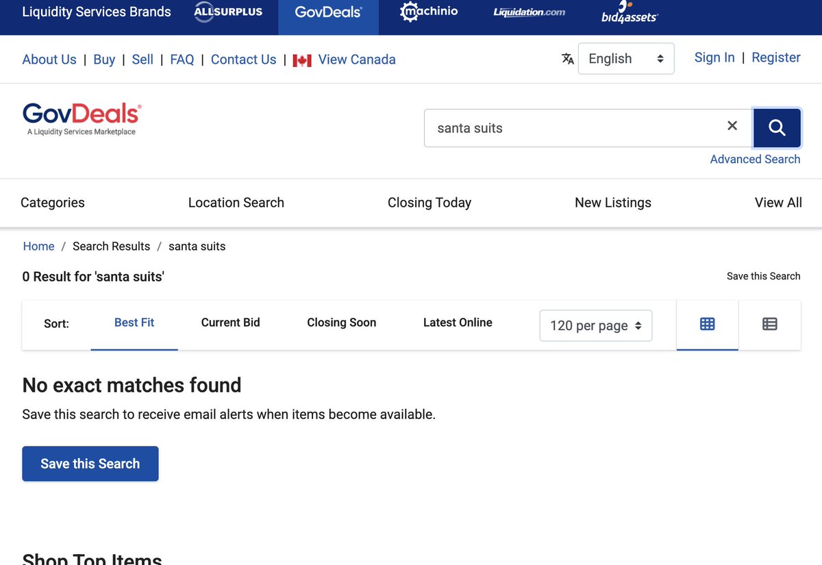Click the Sign In link
The height and width of the screenshot is (565, 822).
pos(714,58)
